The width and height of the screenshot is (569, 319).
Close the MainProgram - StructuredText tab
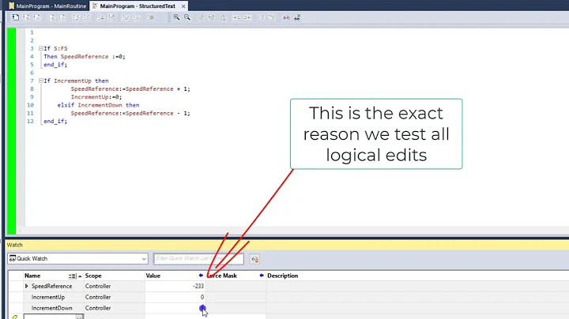pyautogui.click(x=183, y=6)
